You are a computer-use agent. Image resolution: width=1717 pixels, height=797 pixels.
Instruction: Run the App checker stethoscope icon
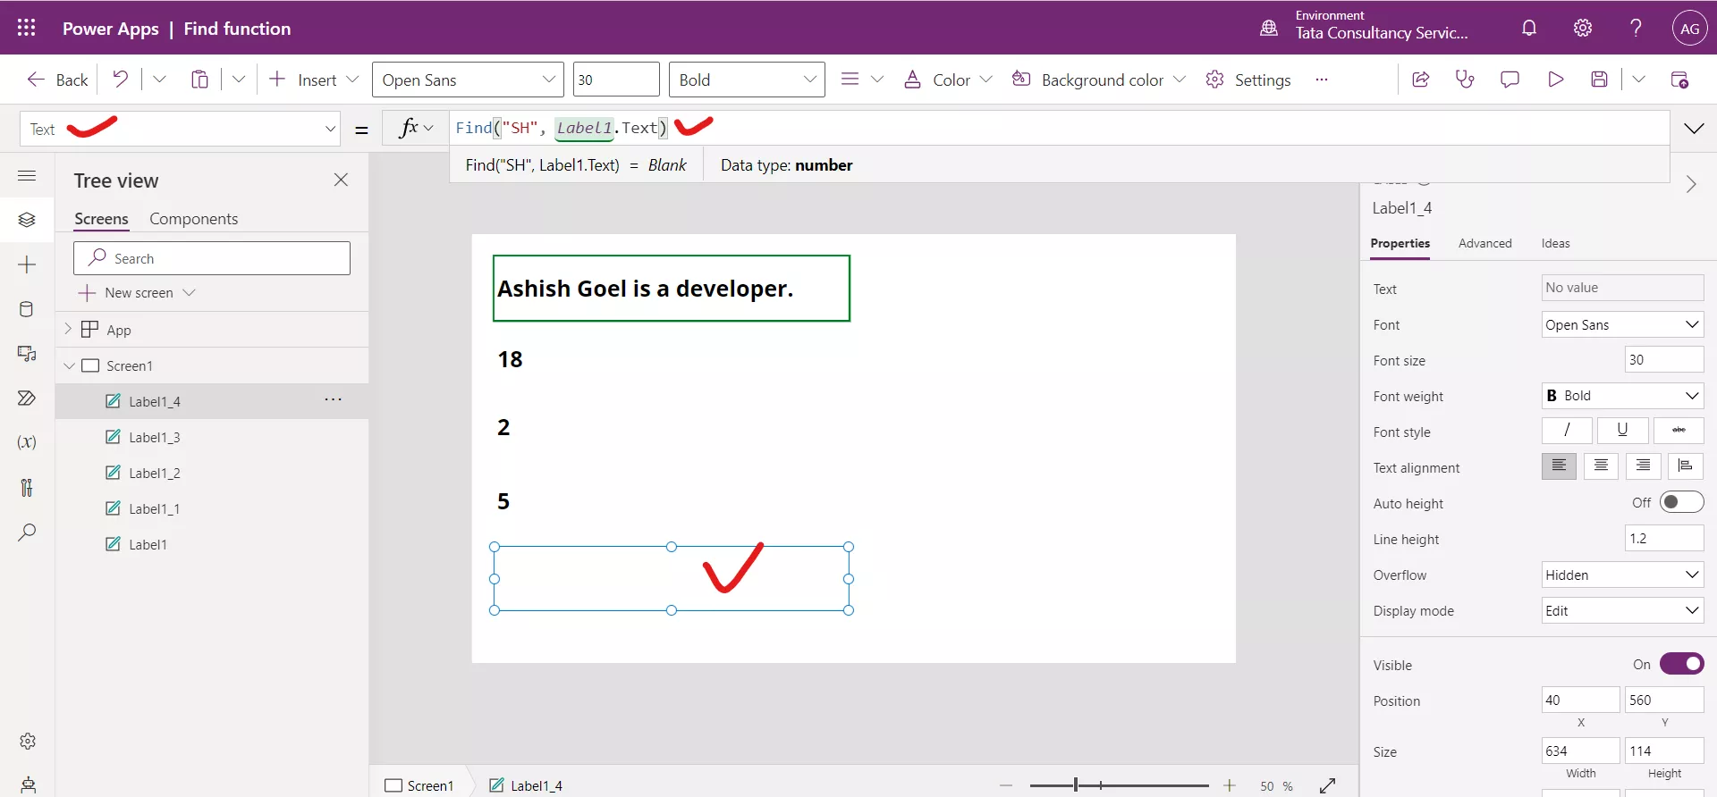1465,80
